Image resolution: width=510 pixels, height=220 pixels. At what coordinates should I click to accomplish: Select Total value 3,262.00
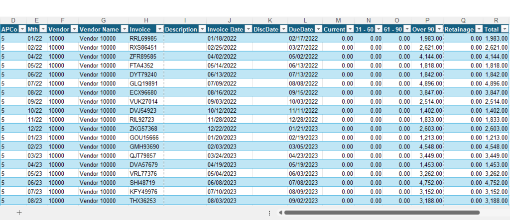click(x=496, y=174)
